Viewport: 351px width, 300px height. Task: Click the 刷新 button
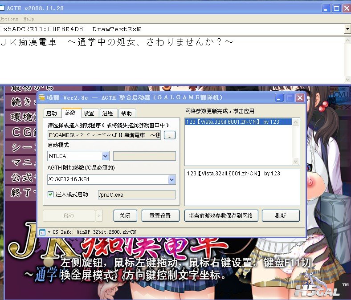pos(281,216)
